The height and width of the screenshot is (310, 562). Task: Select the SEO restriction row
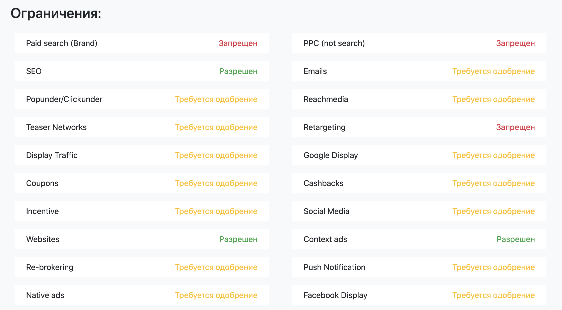click(x=142, y=71)
